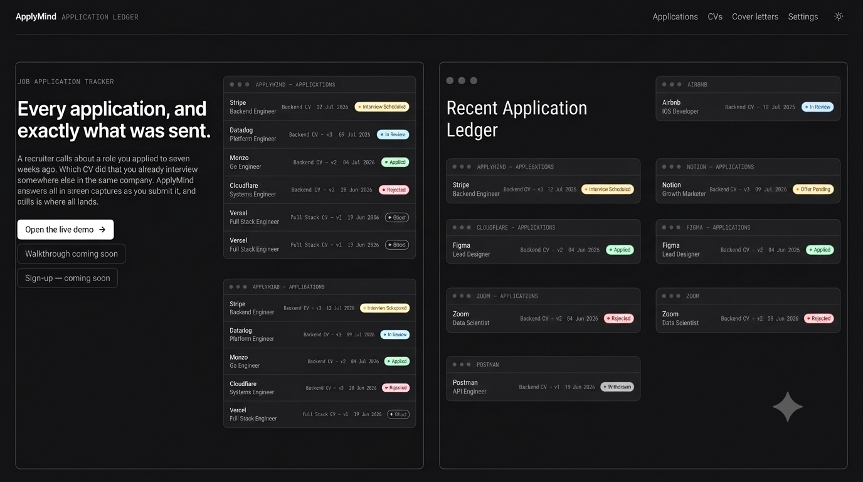This screenshot has height=482, width=863.
Task: Click the NOTION — APPLICATIONS card title
Action: 720,167
